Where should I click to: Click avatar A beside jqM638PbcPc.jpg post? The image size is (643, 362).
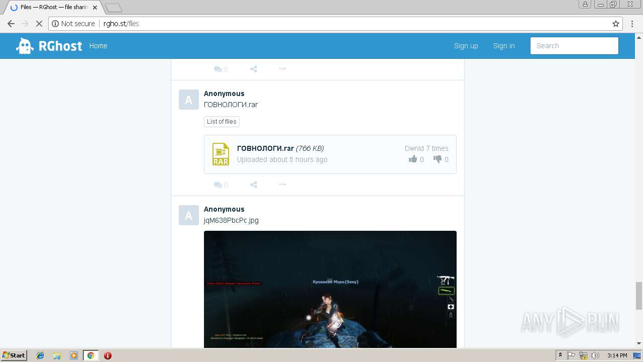point(188,215)
